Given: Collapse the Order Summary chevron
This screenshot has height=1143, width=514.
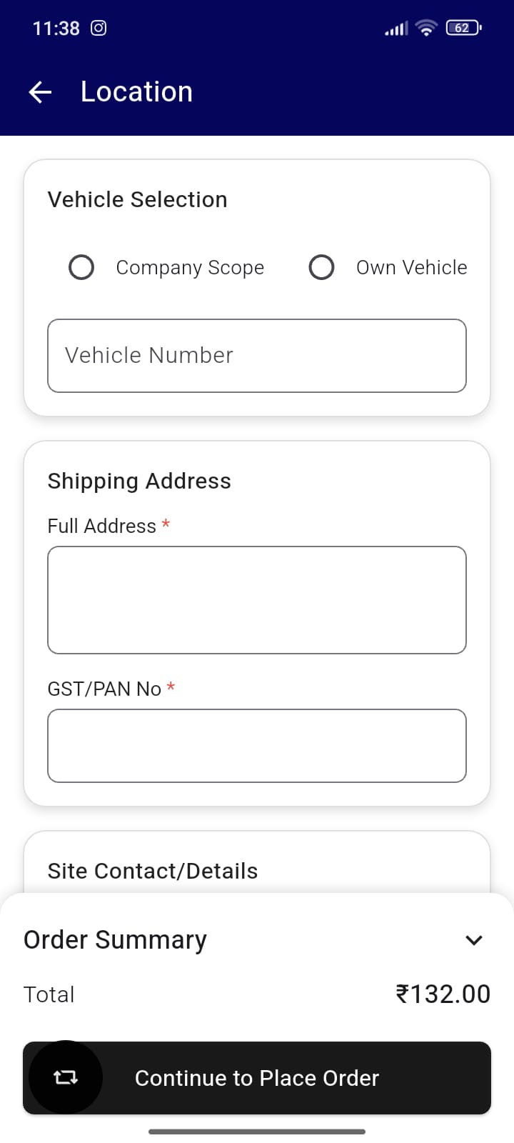Looking at the screenshot, I should coord(474,940).
